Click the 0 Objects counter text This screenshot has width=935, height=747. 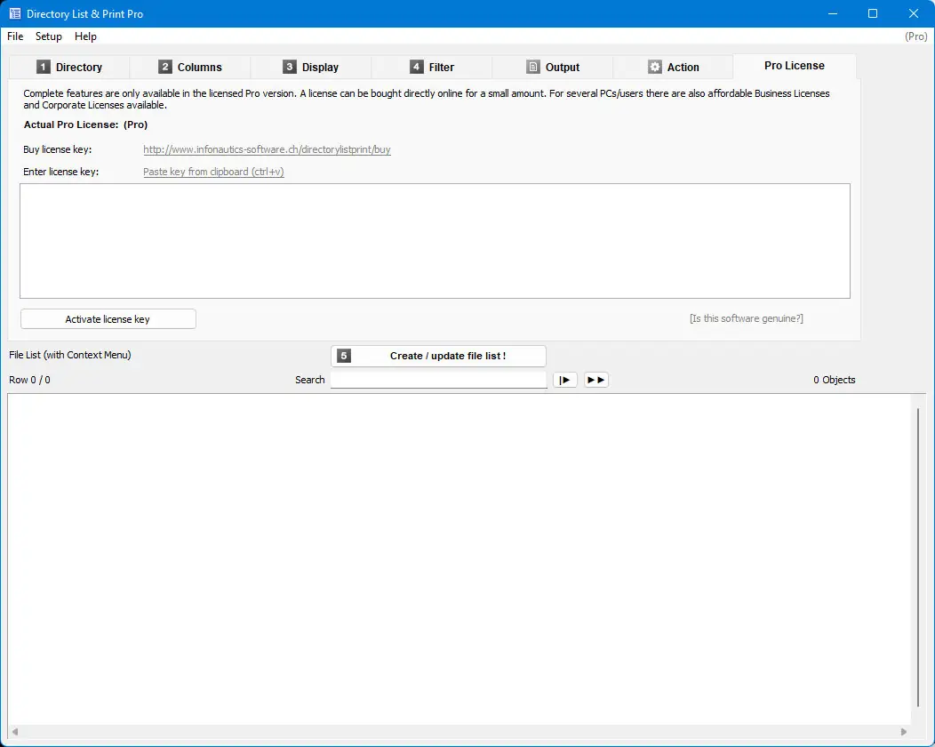pos(835,380)
